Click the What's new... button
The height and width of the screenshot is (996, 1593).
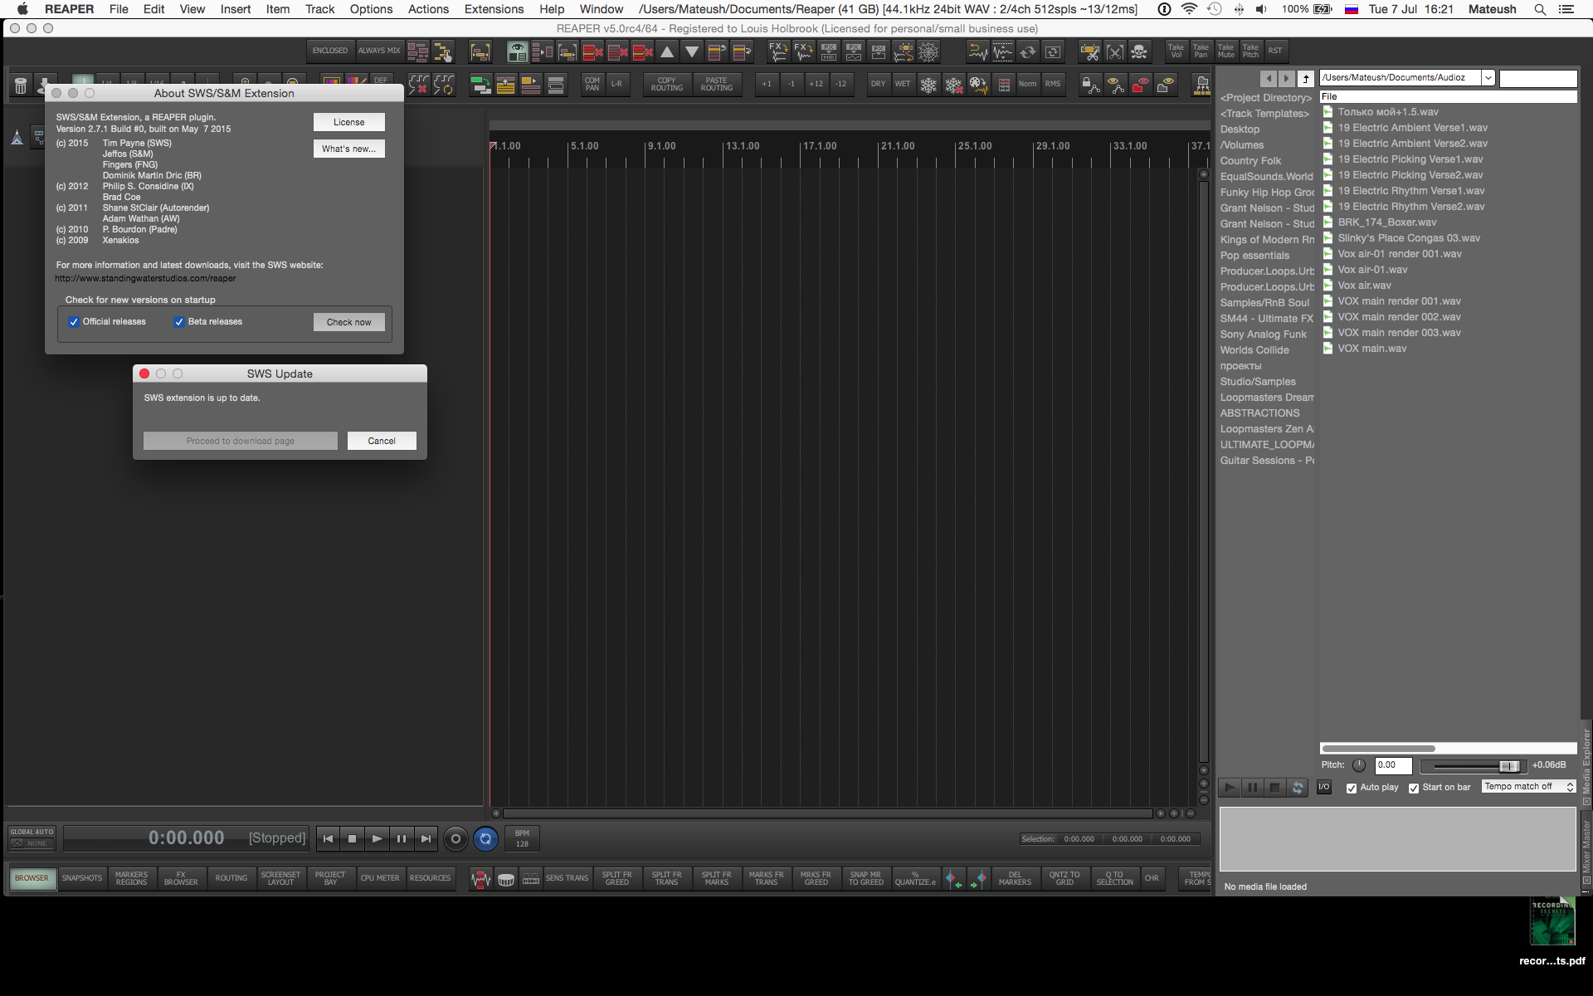(x=349, y=149)
